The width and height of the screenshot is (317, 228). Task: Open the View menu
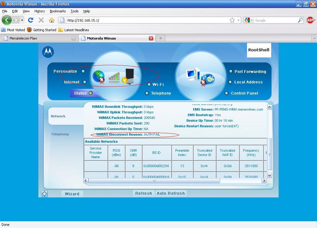click(26, 11)
